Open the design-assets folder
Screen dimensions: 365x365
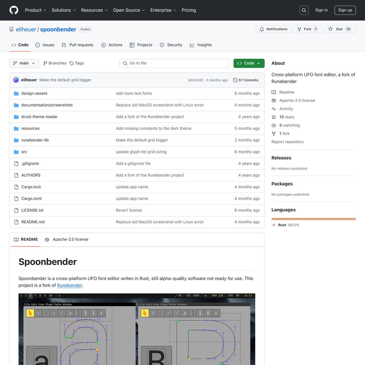coord(34,93)
